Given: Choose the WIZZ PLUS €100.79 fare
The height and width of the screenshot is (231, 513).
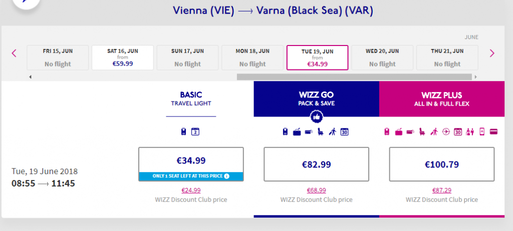Looking at the screenshot, I should (x=442, y=164).
